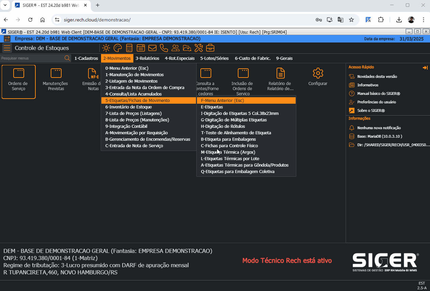Open the Ordens de Serviço shortcut

[19, 82]
